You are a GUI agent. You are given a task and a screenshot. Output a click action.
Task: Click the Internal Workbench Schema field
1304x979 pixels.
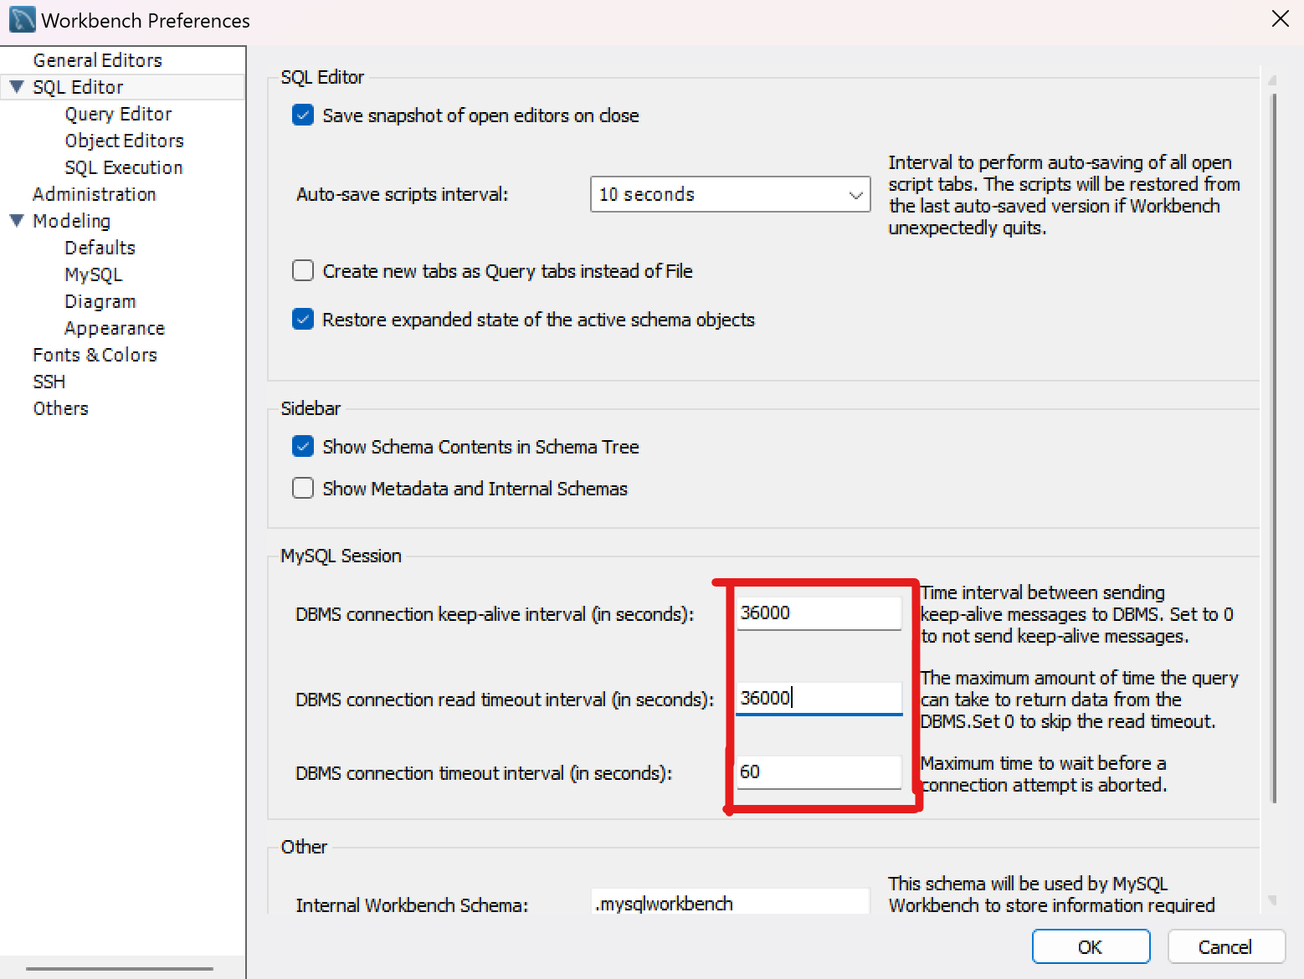click(x=730, y=903)
